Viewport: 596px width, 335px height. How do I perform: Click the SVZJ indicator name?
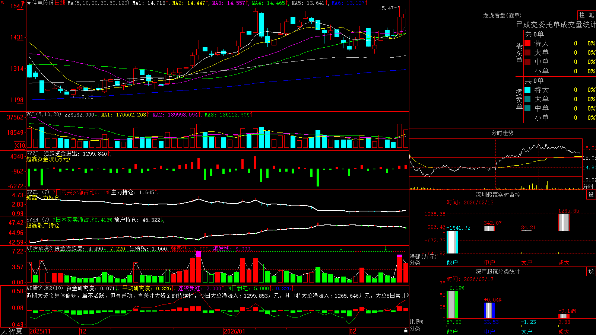pyautogui.click(x=32, y=153)
